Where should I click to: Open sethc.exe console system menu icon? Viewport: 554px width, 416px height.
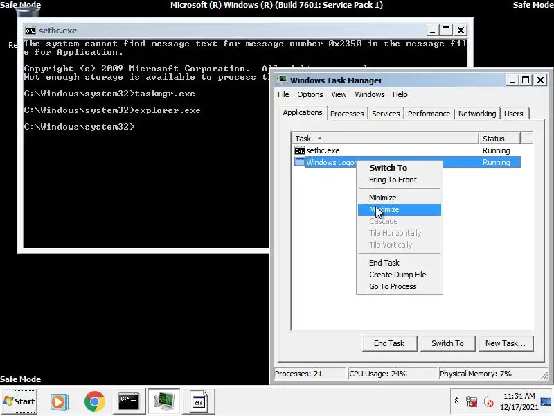30,31
